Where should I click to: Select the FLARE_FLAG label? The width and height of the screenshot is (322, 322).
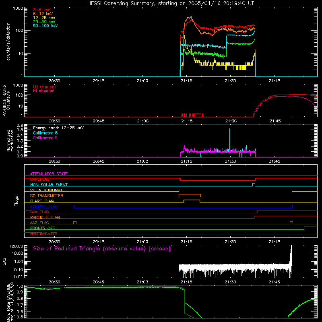pyautogui.click(x=42, y=201)
